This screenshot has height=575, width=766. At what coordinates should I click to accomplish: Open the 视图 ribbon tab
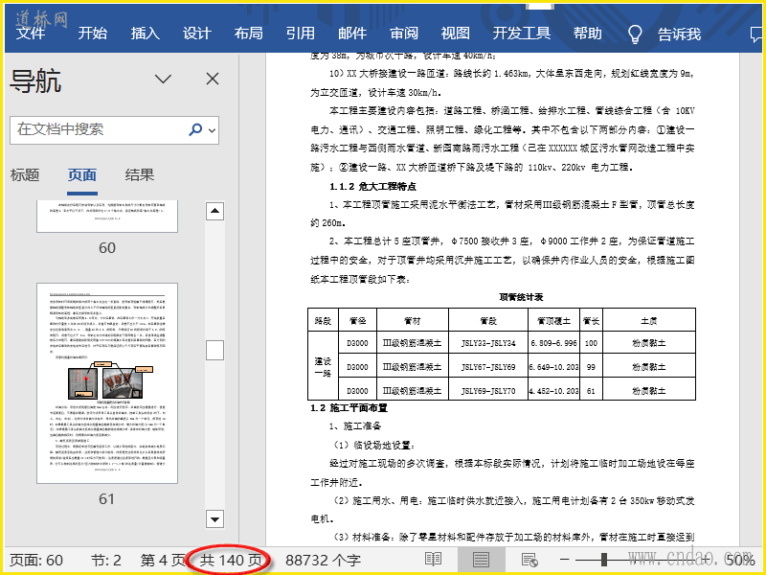(x=456, y=34)
